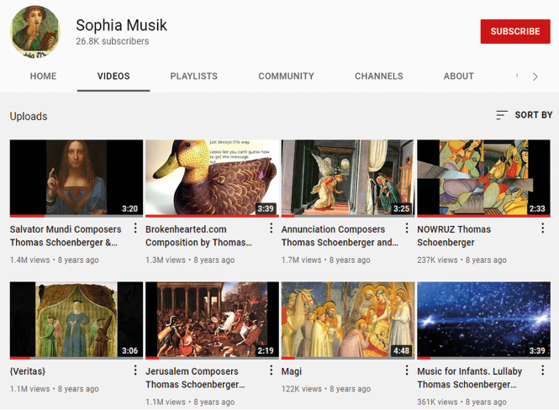Screen dimensions: 559x410
Task: Open options menu for NOWRUZ video
Action: click(542, 228)
